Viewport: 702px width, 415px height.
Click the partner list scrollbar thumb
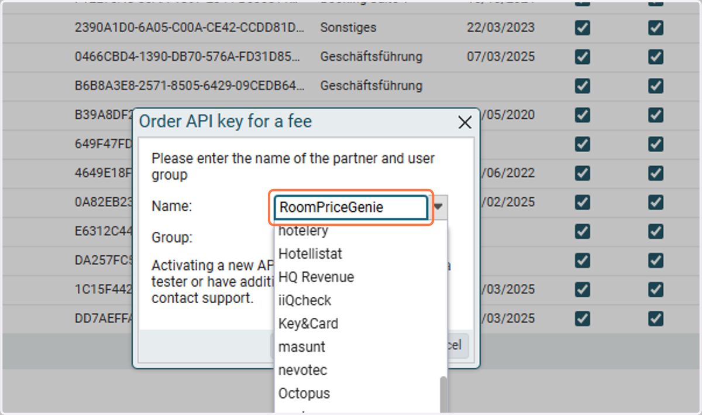pyautogui.click(x=443, y=395)
